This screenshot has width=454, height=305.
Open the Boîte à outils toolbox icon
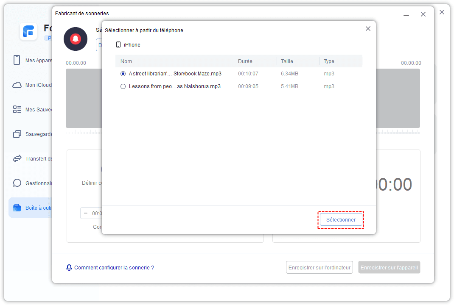17,208
